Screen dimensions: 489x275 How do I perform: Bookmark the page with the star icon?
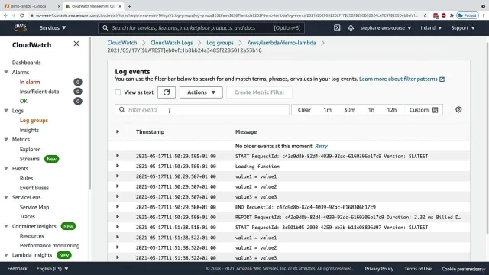(x=425, y=15)
